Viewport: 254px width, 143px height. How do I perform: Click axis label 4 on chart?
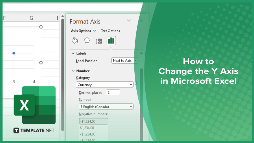pos(34,82)
